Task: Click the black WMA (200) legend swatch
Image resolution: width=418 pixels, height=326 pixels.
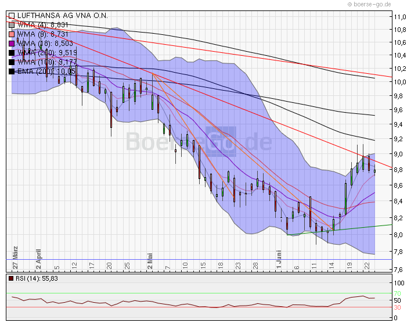Action: 12,53
